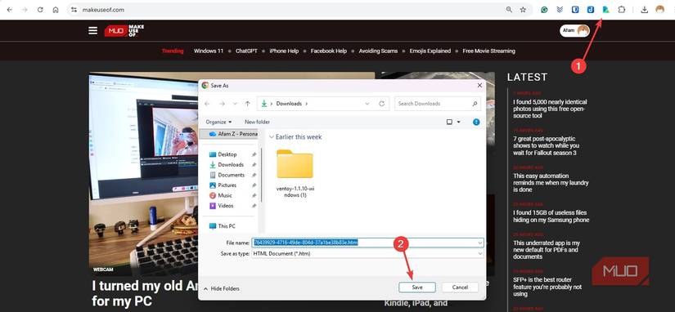
Task: Select Afam Z - Personal OneDrive
Action: point(229,134)
